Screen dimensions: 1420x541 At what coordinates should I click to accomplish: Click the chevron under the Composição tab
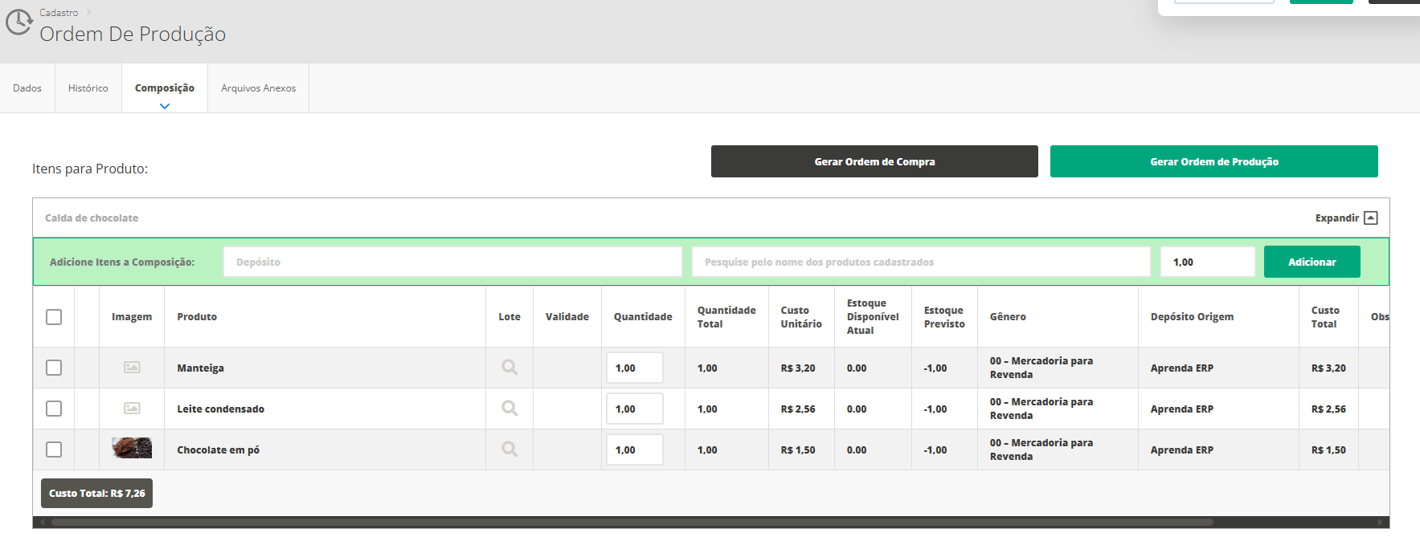pyautogui.click(x=165, y=106)
